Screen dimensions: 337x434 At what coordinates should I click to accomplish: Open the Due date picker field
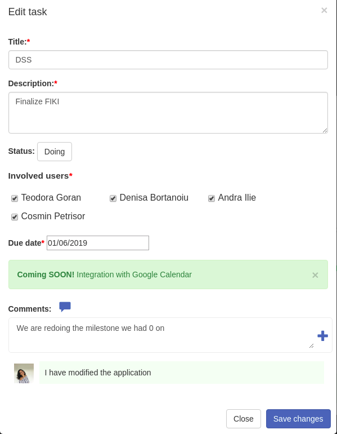(x=98, y=243)
